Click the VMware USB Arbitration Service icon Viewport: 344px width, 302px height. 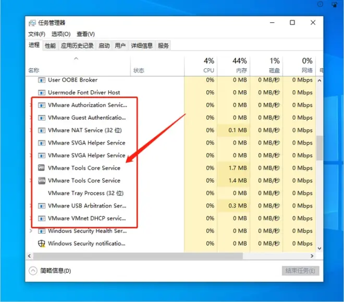[x=42, y=206]
